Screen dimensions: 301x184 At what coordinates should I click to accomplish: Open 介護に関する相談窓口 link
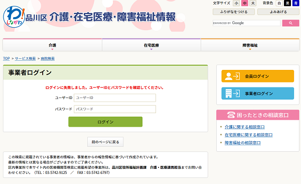coord(245,127)
